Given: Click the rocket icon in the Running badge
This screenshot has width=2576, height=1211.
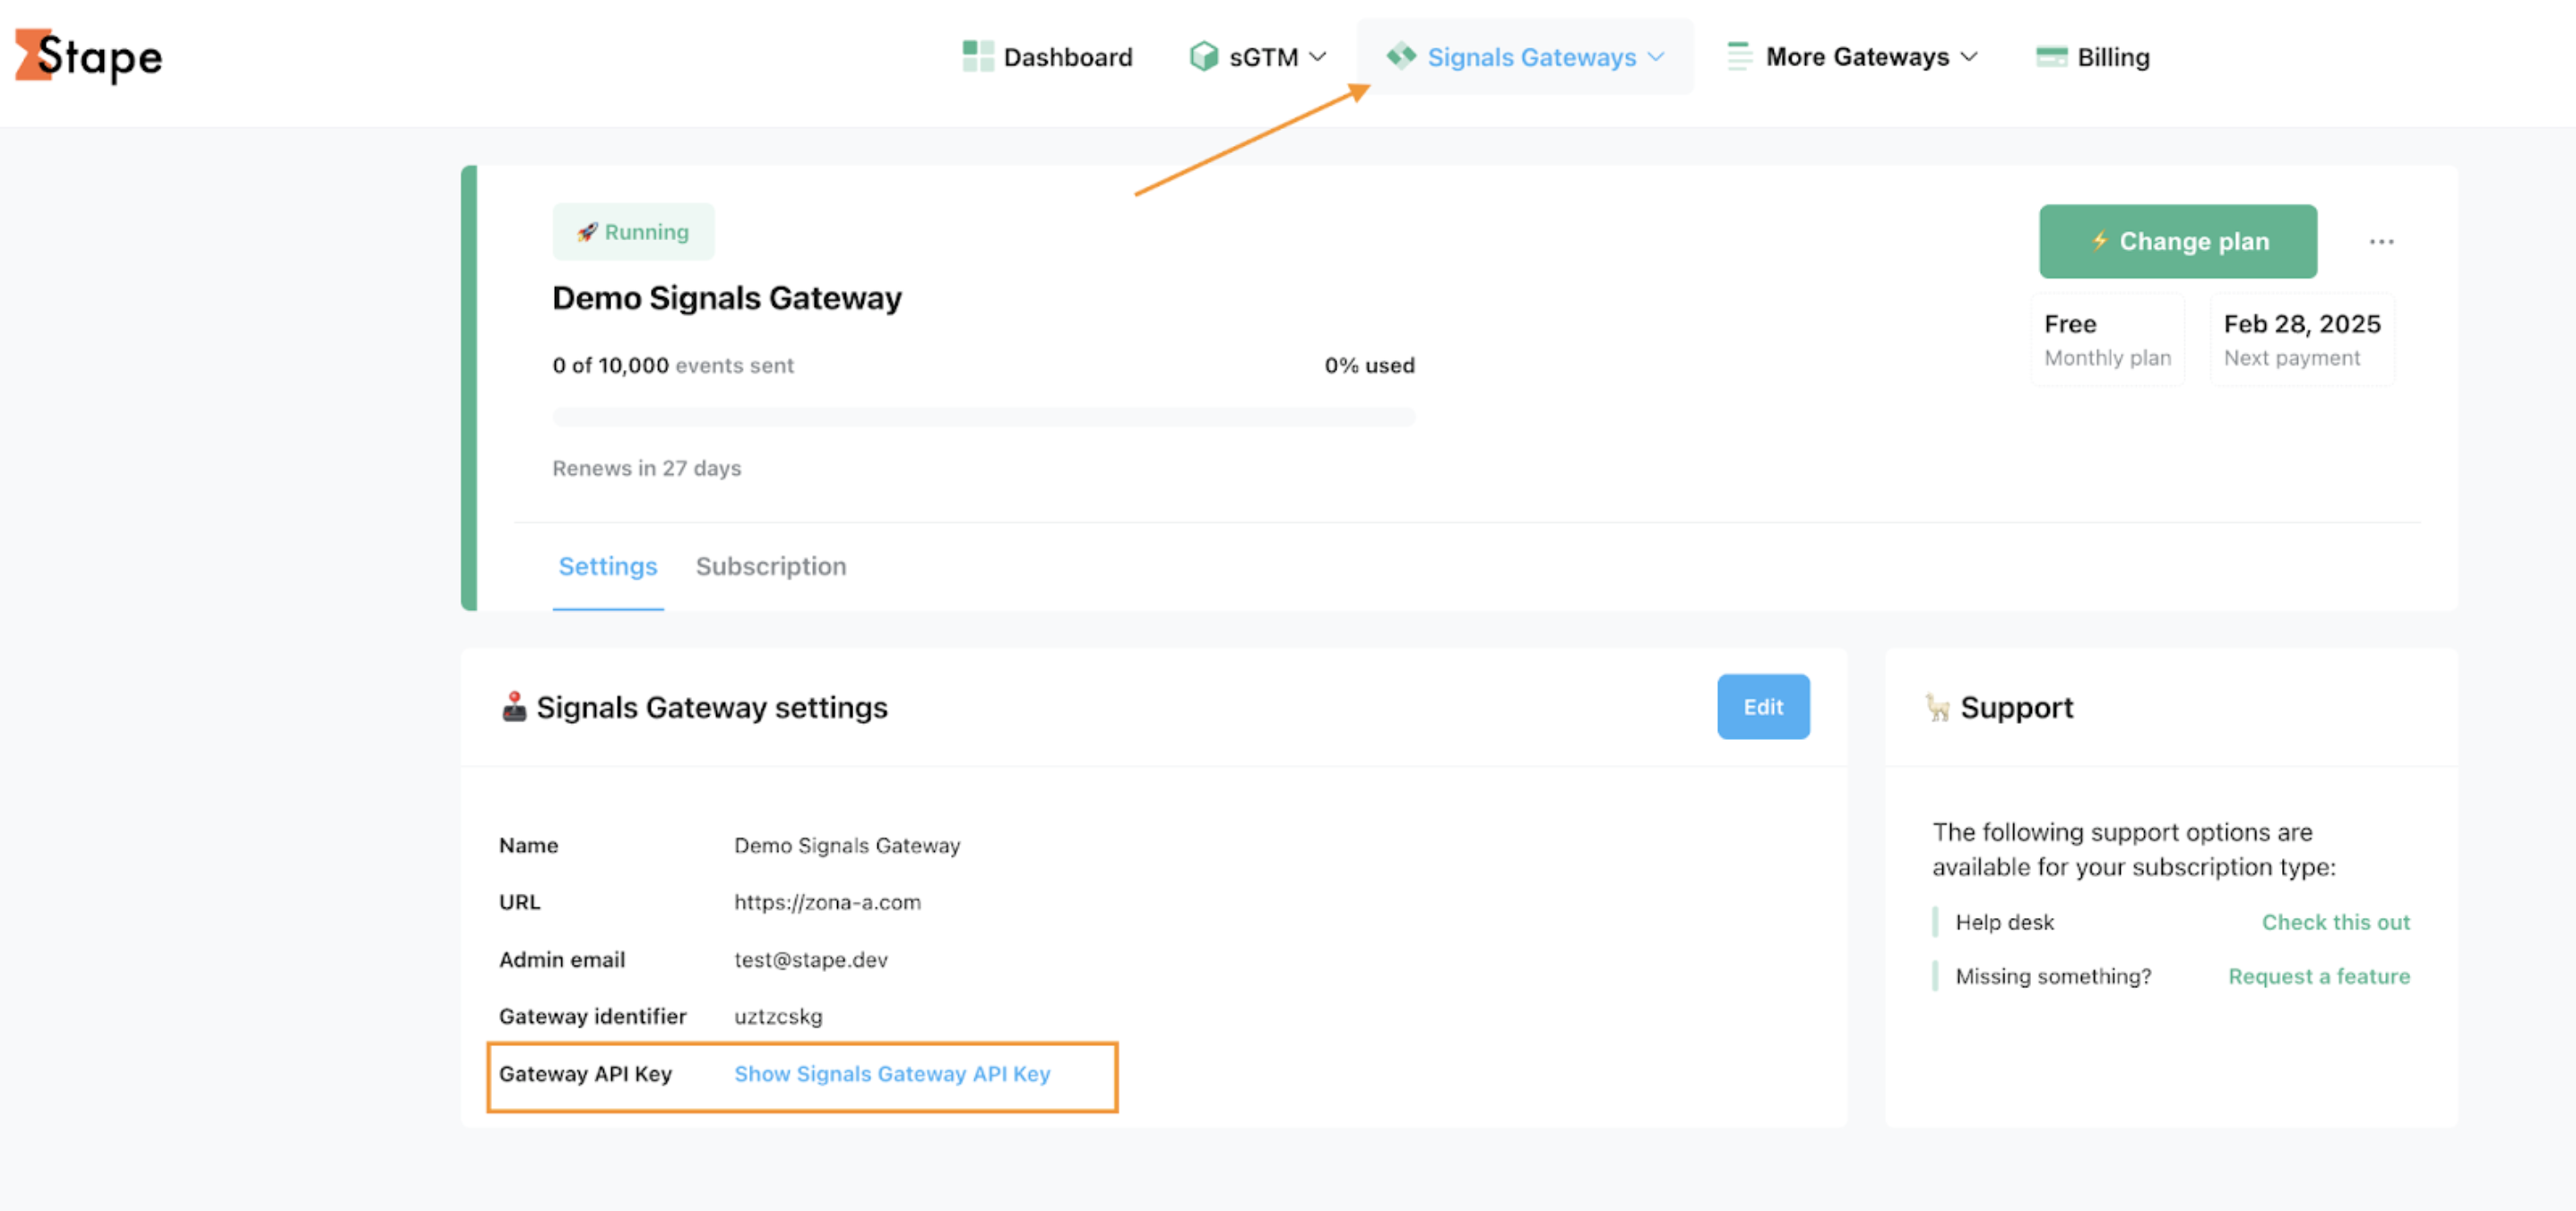Looking at the screenshot, I should 589,231.
